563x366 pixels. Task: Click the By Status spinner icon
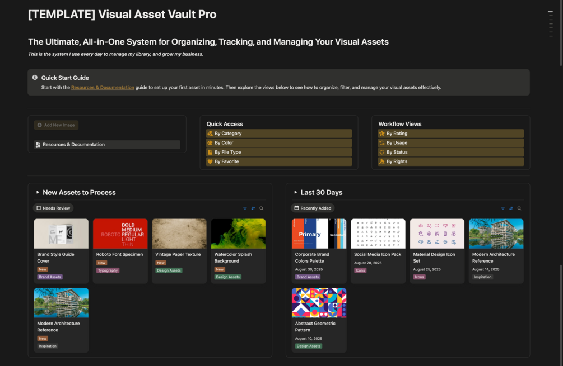point(381,152)
